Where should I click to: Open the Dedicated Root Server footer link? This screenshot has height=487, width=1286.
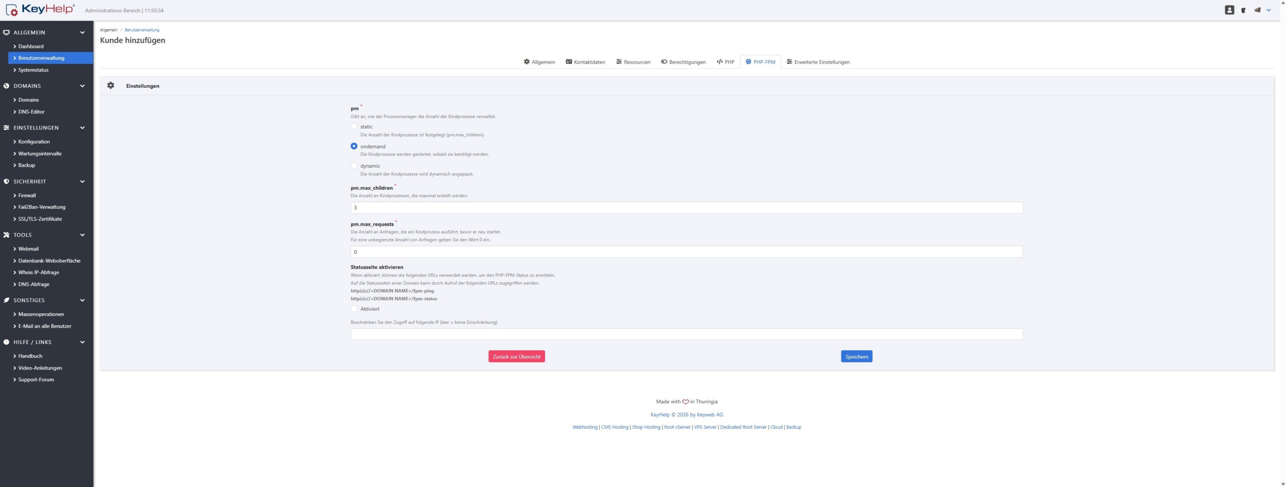click(743, 427)
